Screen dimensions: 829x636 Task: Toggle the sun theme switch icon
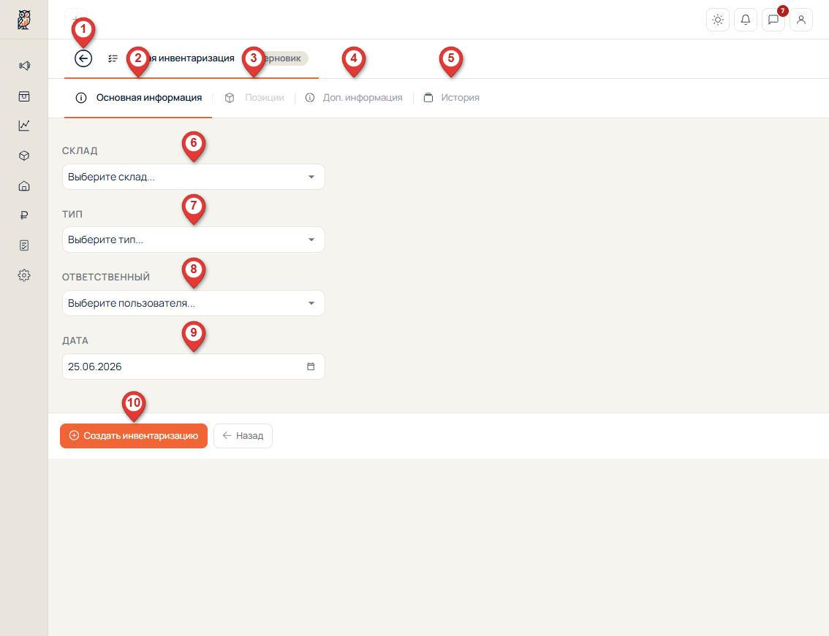(717, 20)
